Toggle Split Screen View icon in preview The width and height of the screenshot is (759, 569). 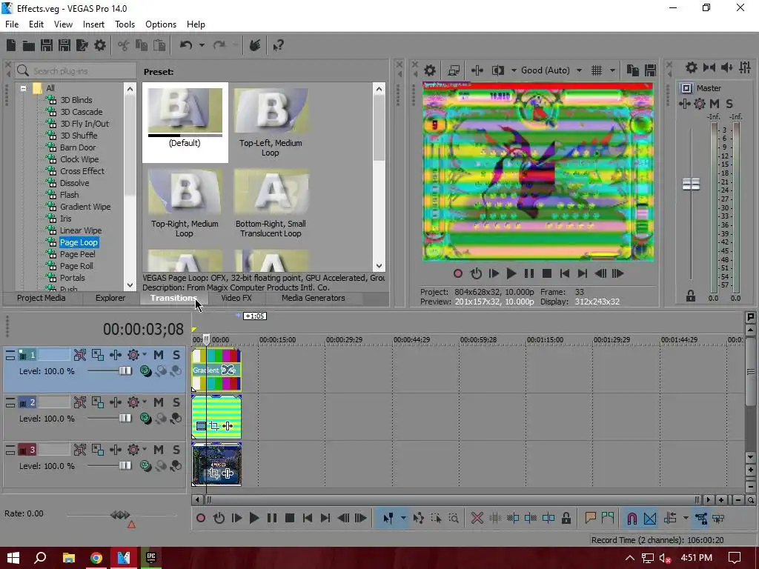coord(497,70)
